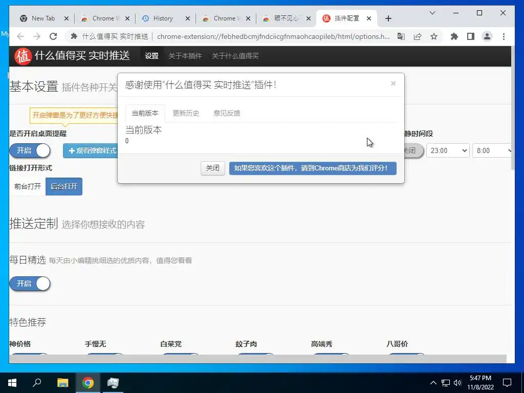Image resolution: width=524 pixels, height=393 pixels.
Task: Open 关于什么值得买 navigation item
Action: click(235, 56)
